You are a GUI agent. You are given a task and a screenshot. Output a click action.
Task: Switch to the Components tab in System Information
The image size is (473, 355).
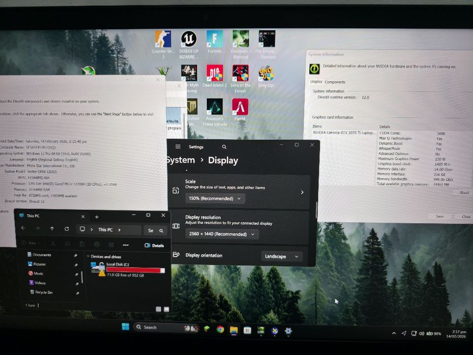pyautogui.click(x=335, y=82)
